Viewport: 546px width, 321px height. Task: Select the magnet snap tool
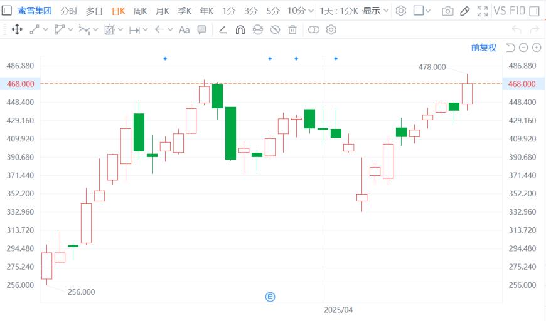tap(240, 29)
